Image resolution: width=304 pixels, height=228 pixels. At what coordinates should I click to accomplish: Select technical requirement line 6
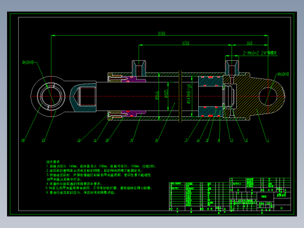click(81, 192)
